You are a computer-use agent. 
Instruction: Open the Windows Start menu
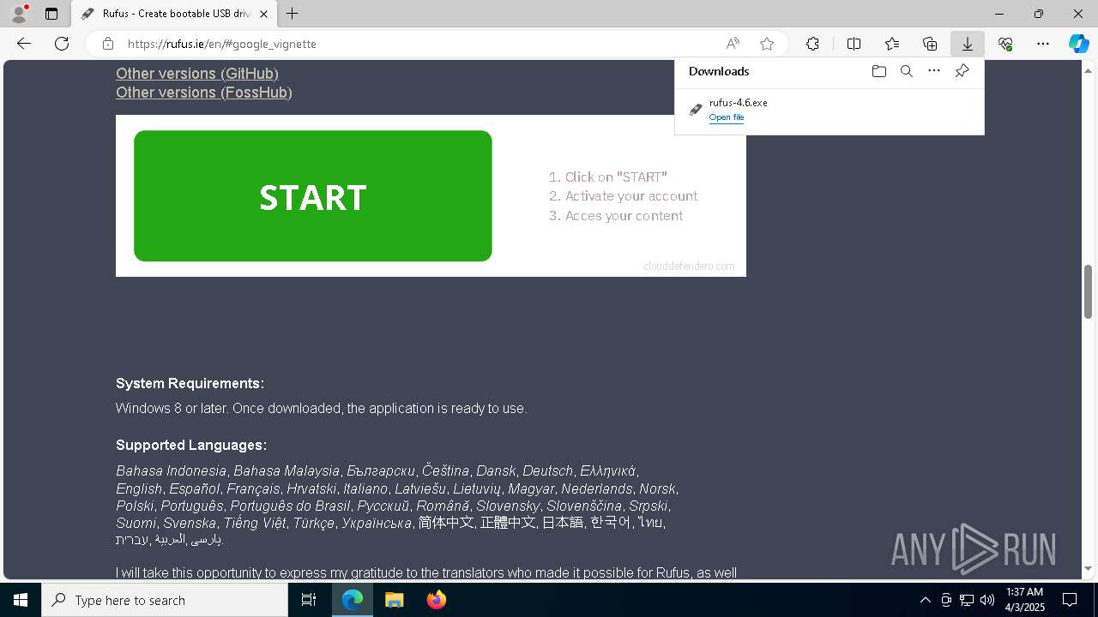click(x=21, y=600)
